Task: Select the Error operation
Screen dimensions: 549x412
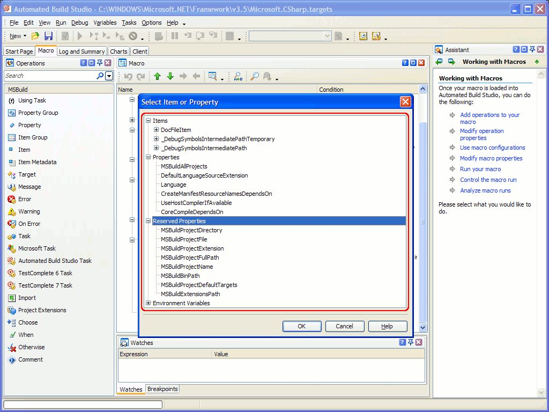Action: coord(25,199)
